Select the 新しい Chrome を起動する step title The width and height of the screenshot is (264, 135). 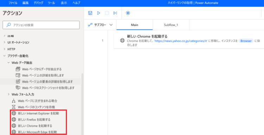click(147, 36)
